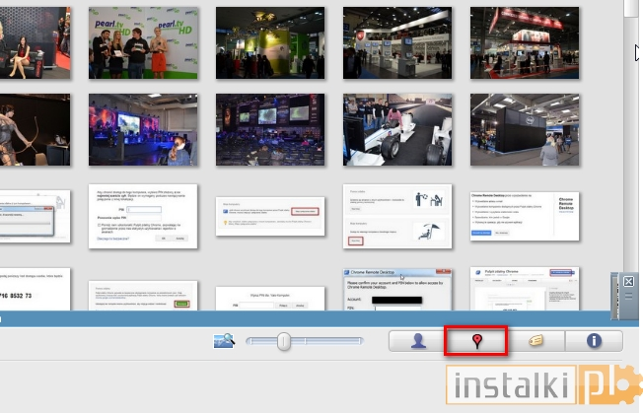Image resolution: width=643 pixels, height=413 pixels.
Task: Select the seated woman photo in first row
Action: [x=35, y=42]
